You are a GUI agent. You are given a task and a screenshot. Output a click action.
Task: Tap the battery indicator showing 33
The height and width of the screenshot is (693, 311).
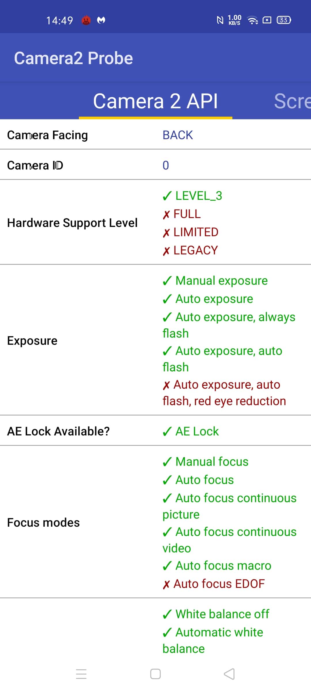284,20
